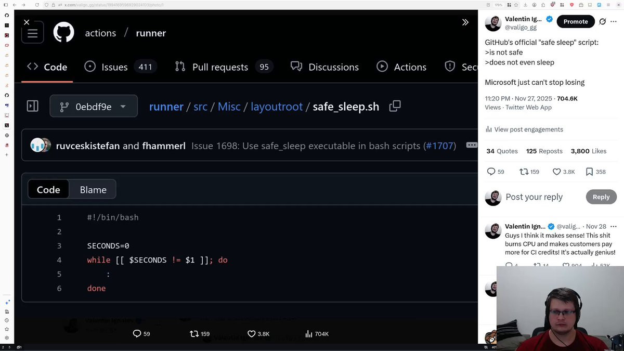Image resolution: width=624 pixels, height=351 pixels.
Task: Like the post via heart 3.8K in side panel
Action: coord(564,172)
